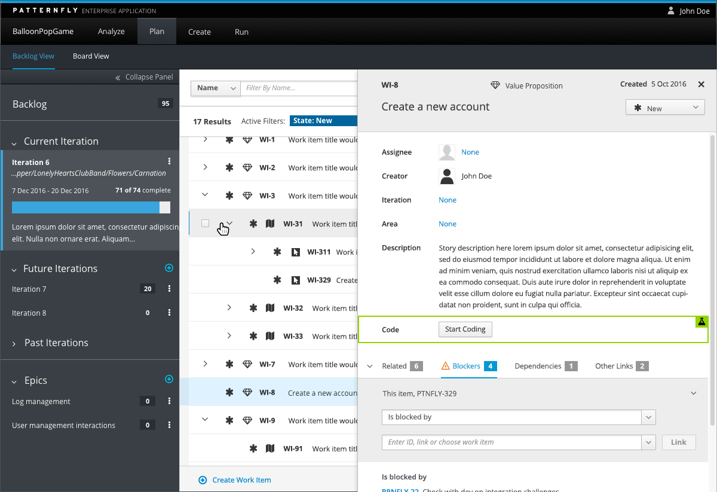Click the detail panel vertical scrollbar
The height and width of the screenshot is (492, 717).
[712, 280]
